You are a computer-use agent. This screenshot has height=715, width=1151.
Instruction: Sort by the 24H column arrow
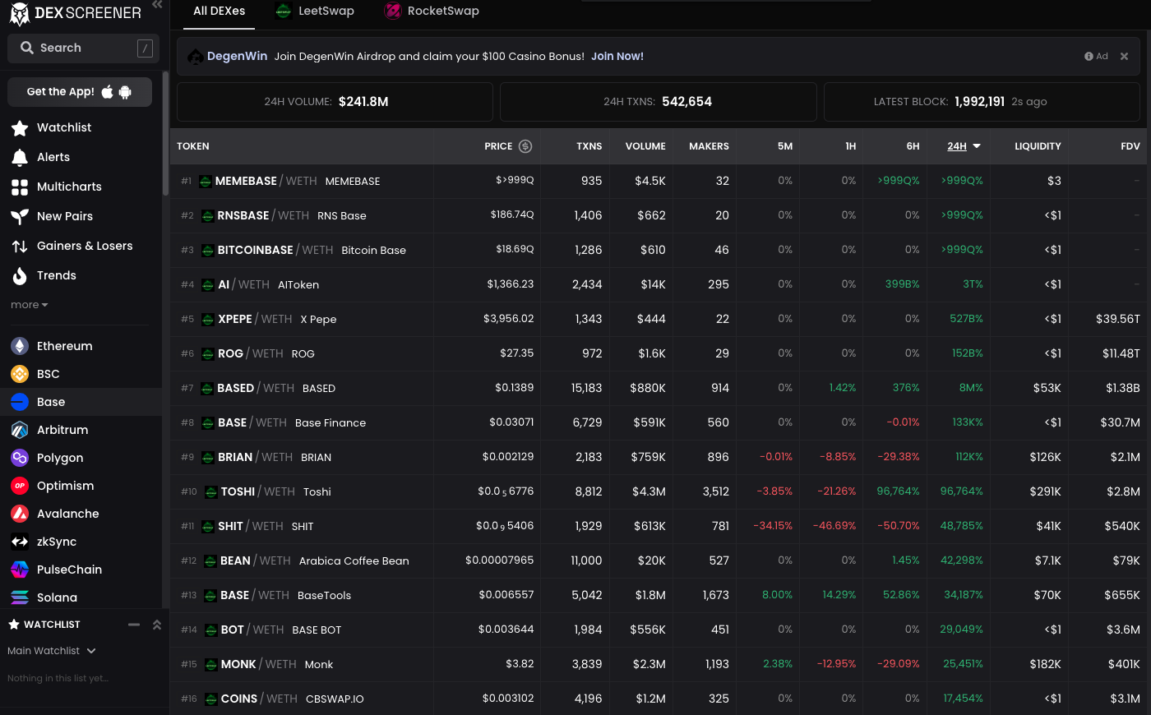point(977,146)
